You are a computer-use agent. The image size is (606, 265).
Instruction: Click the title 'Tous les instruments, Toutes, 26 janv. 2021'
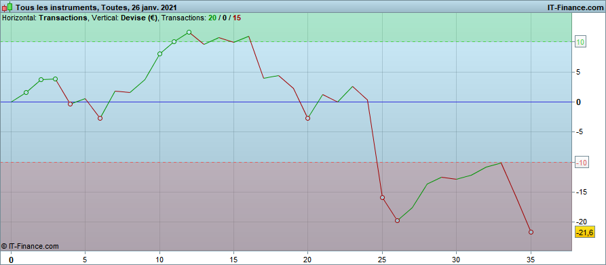tap(96, 7)
